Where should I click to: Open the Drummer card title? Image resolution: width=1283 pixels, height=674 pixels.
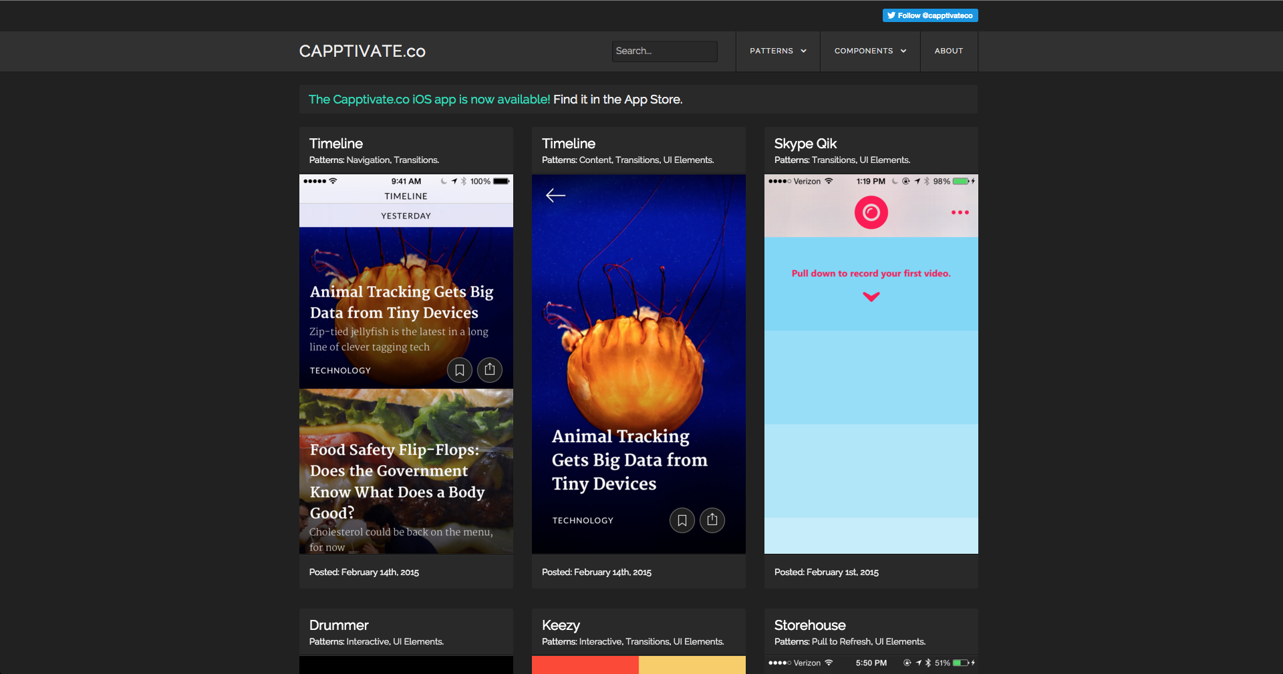pos(339,625)
